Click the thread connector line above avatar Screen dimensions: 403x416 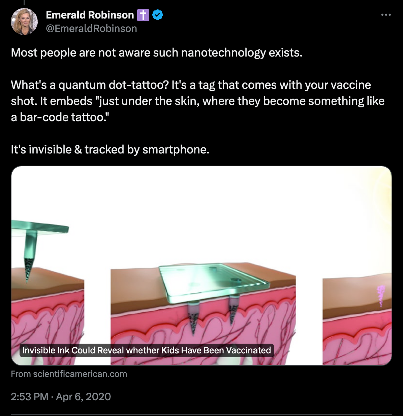(x=24, y=3)
